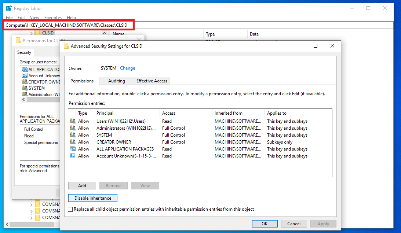Image resolution: width=401 pixels, height=233 pixels.
Task: Click the icon of the Account Unknown permission entry
Action: (x=73, y=156)
